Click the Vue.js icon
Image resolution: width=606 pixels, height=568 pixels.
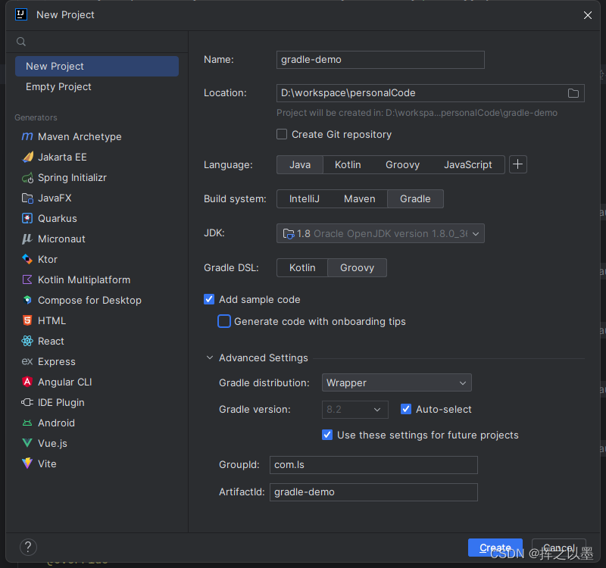(27, 443)
